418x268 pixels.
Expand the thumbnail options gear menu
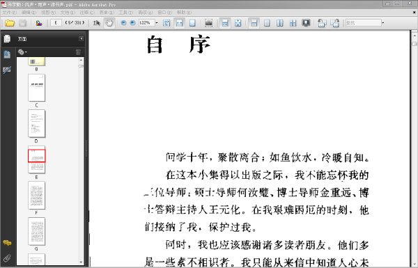[x=22, y=52]
